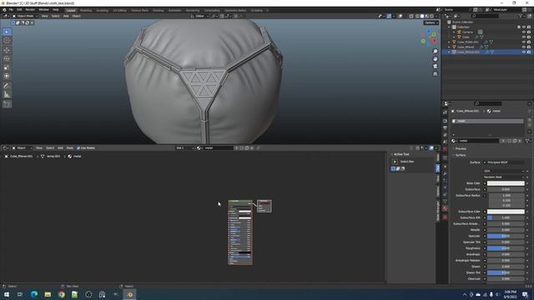This screenshot has width=534, height=300.
Task: Disable render camera icon for Camera row
Action: pos(529,32)
